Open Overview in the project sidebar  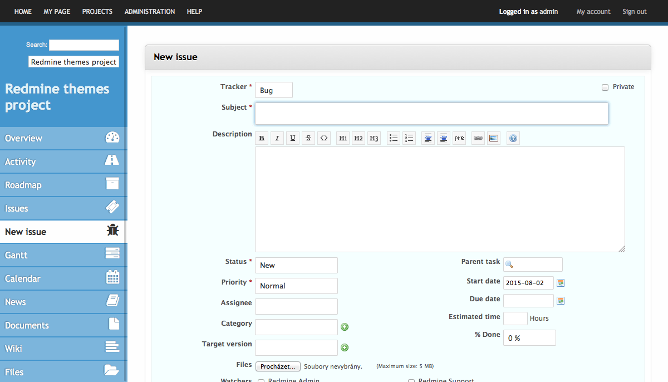pyautogui.click(x=63, y=138)
